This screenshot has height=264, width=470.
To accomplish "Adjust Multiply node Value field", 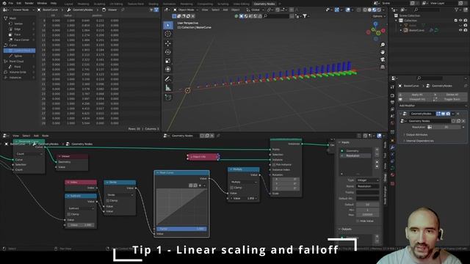I will [x=244, y=199].
